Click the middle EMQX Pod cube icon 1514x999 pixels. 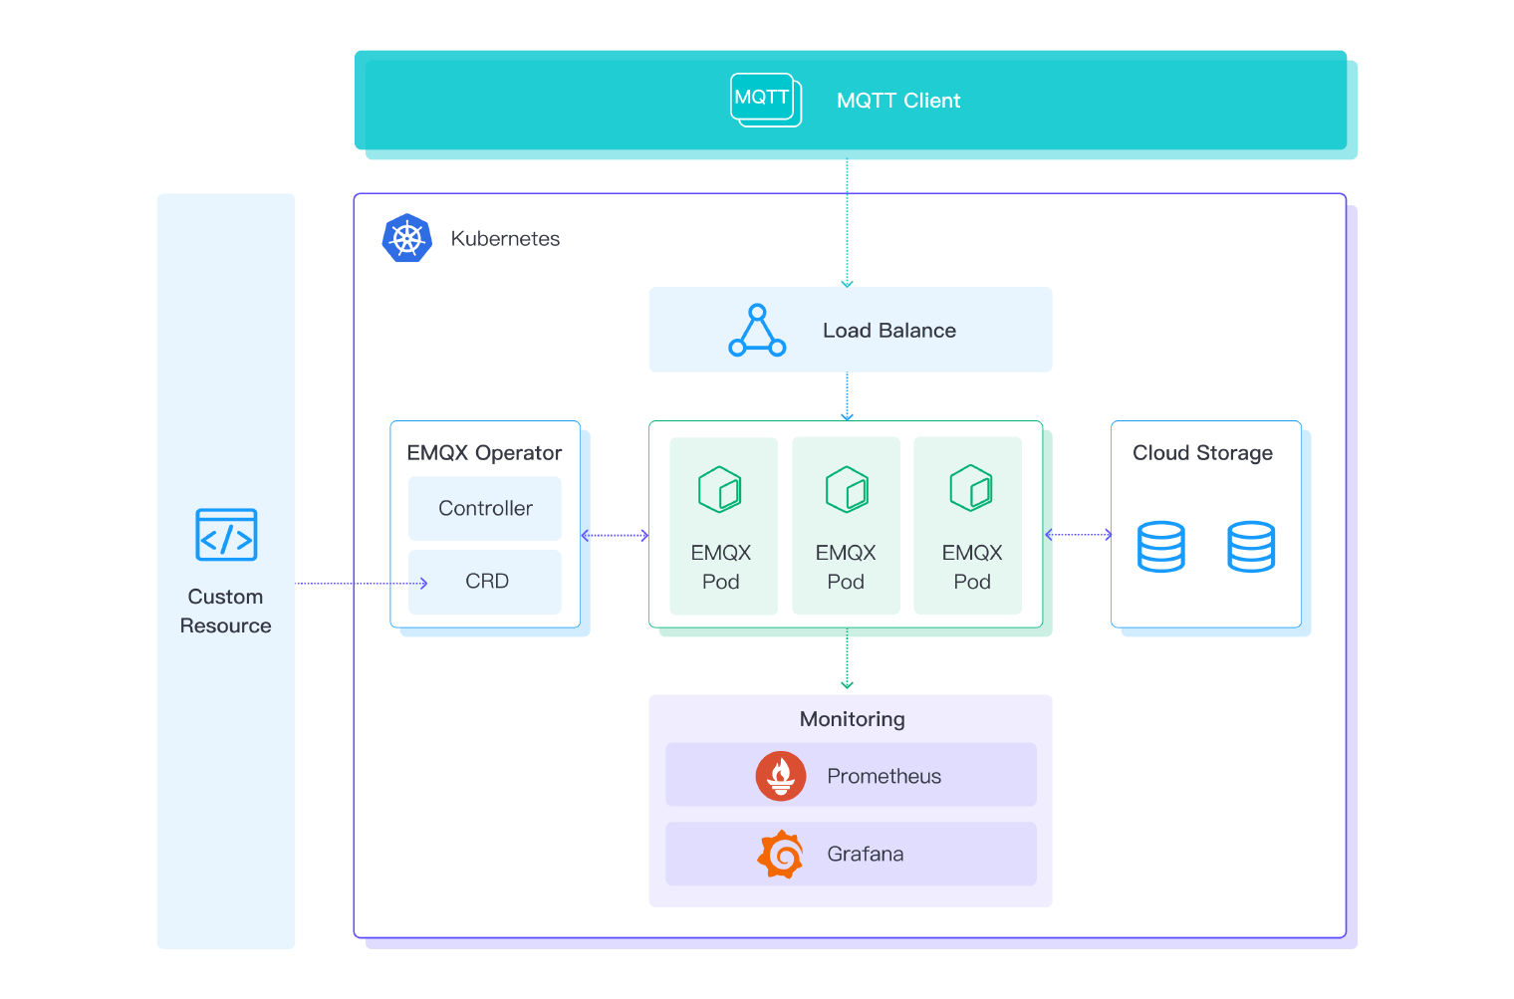(847, 489)
